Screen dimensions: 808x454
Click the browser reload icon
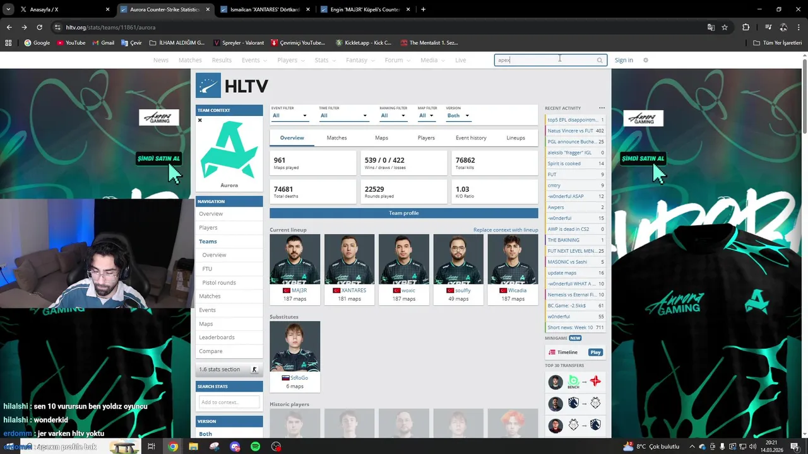(39, 27)
